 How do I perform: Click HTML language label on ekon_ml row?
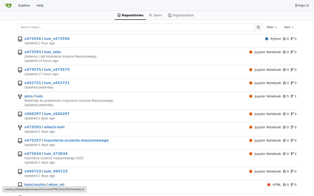pos(276,185)
